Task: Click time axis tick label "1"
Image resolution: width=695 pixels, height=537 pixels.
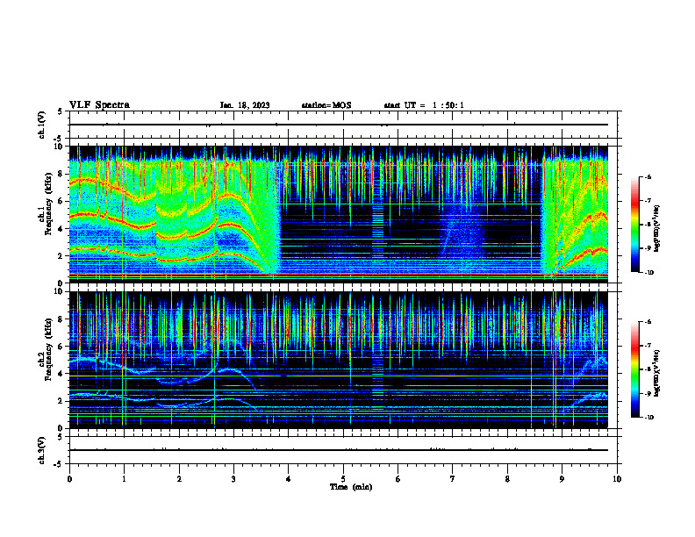Action: 124,479
